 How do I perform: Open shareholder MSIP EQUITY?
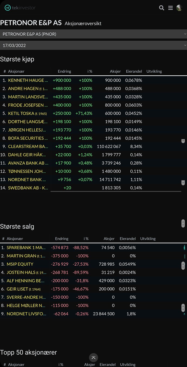(x=20, y=264)
